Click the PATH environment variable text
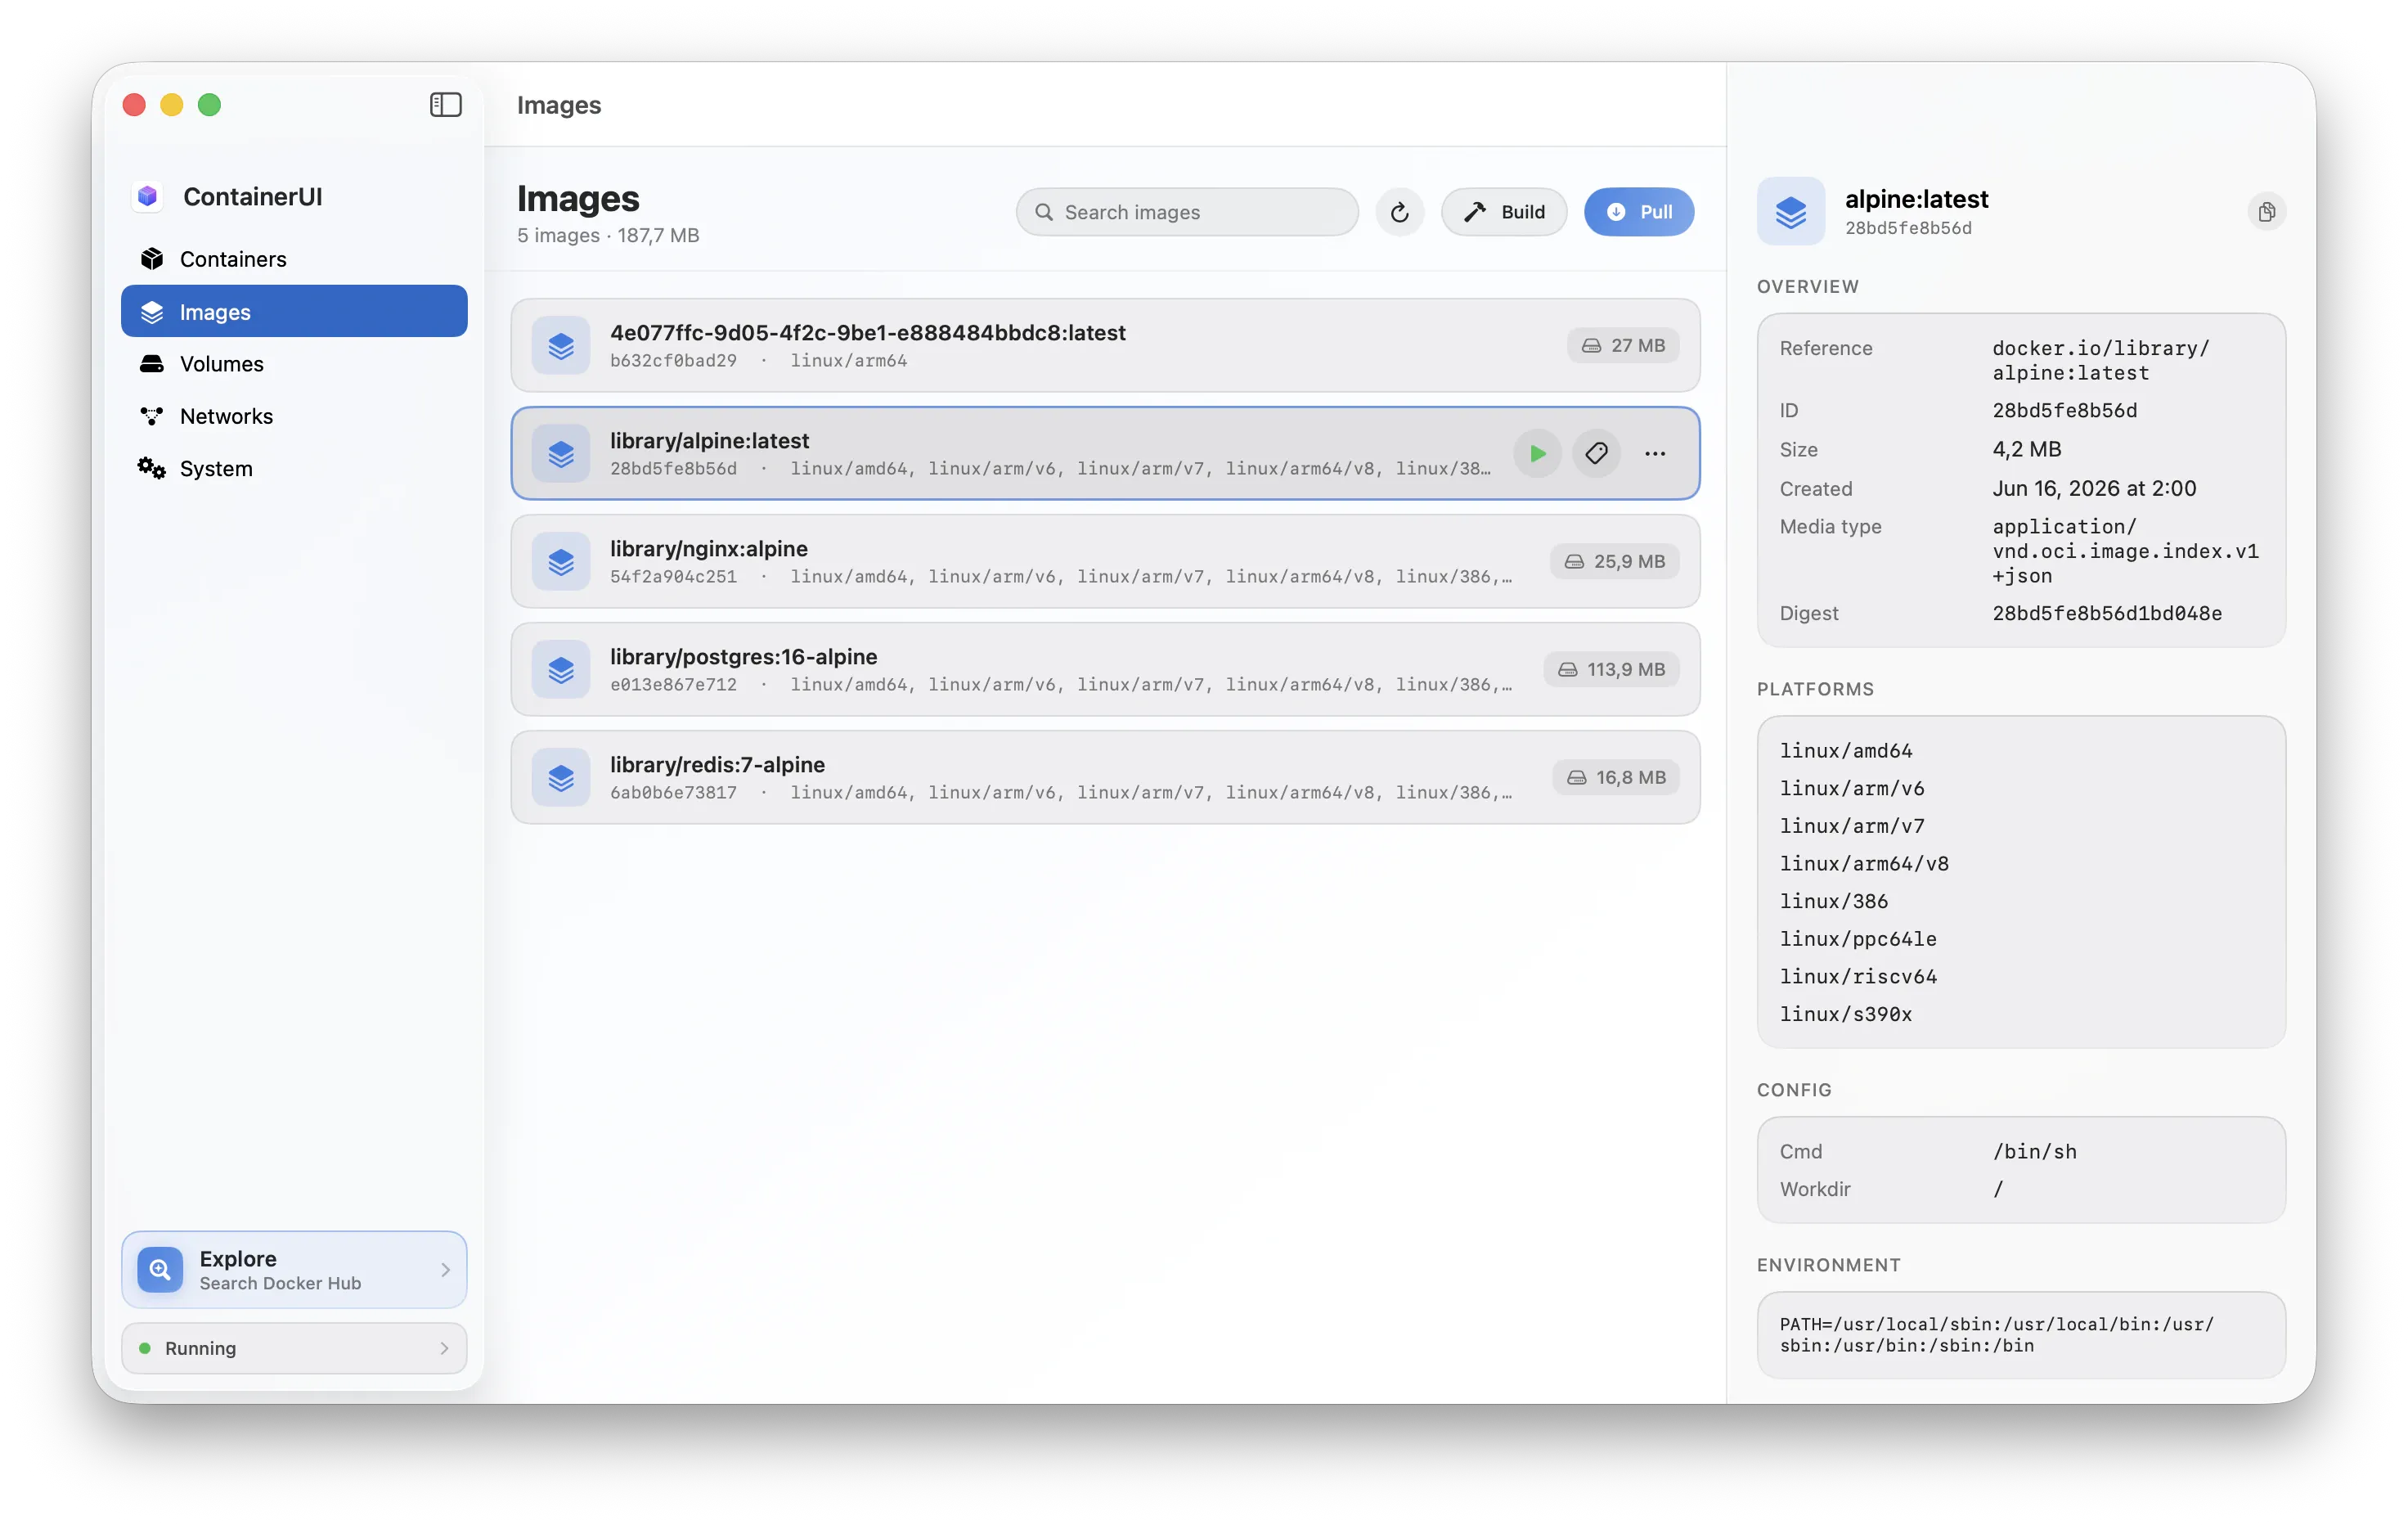Viewport: 2408px width, 1525px height. [1996, 1335]
